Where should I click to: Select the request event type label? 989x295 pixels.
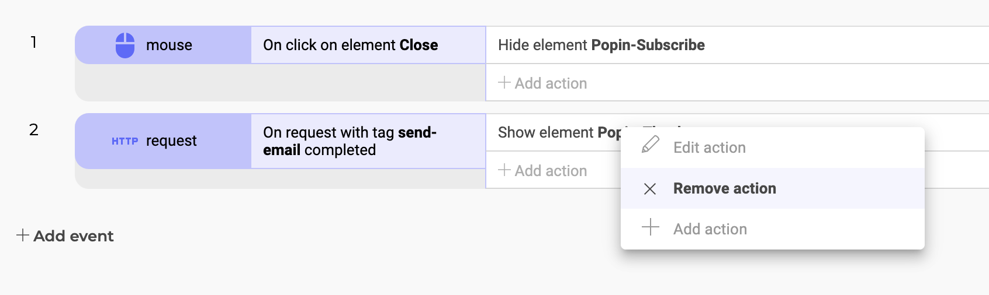pos(171,141)
